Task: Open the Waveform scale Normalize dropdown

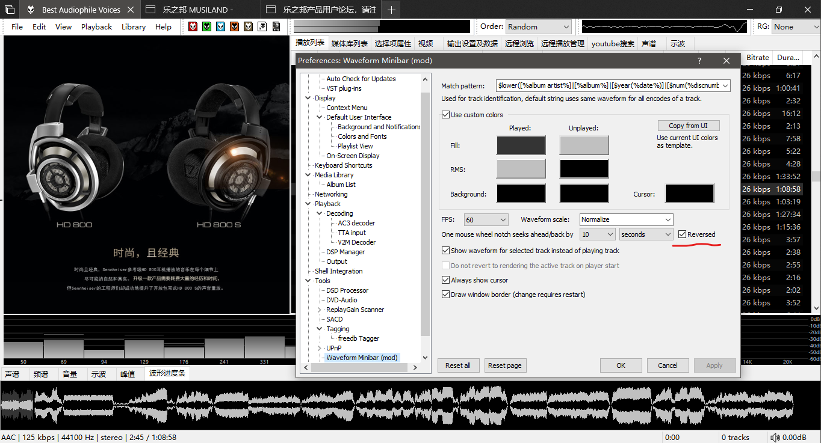Action: click(x=626, y=220)
